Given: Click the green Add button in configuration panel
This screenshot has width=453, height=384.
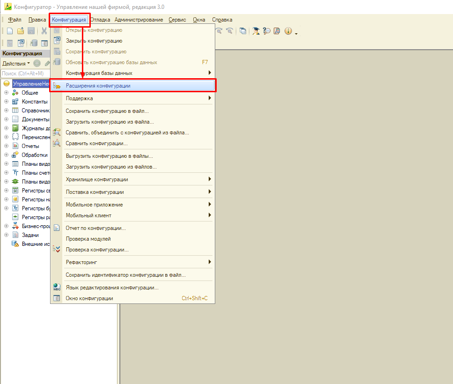Looking at the screenshot, I should pyautogui.click(x=37, y=63).
